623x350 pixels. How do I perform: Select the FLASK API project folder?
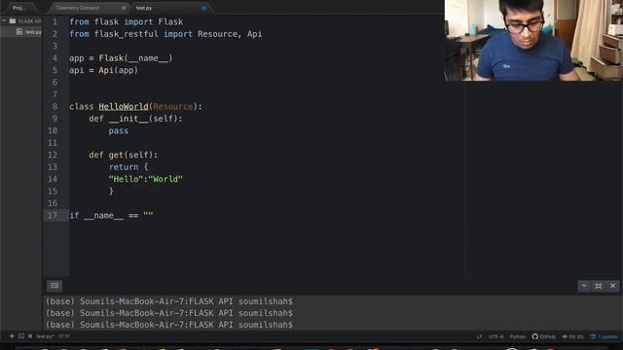29,21
